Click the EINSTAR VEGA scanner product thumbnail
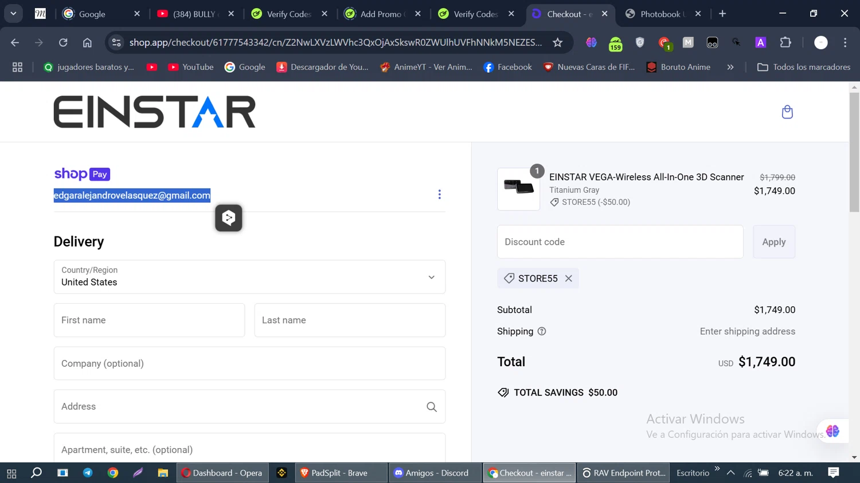The image size is (860, 483). tap(518, 189)
